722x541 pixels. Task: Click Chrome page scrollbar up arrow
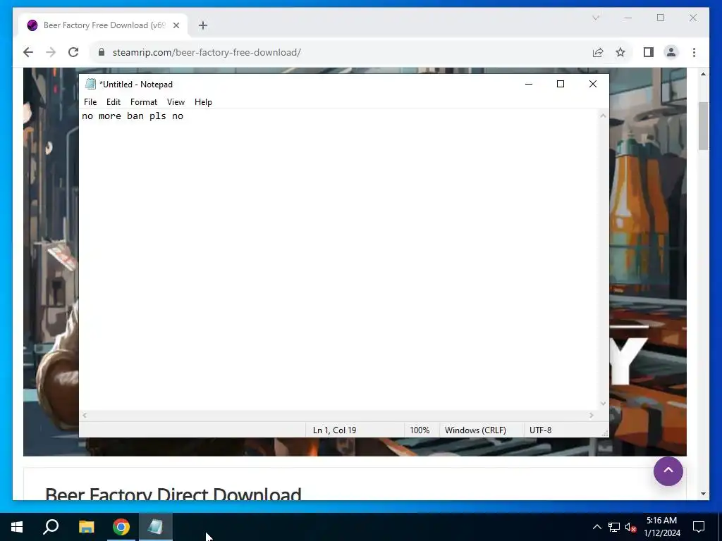703,74
